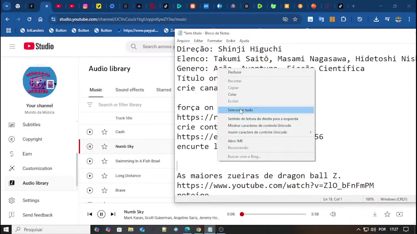The height and width of the screenshot is (234, 417).
Task: Open the Copyright icon in the sidebar
Action: tap(12, 139)
